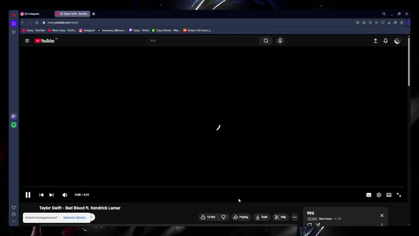Skip to the previous video
This screenshot has height=236, width=419.
[41, 195]
